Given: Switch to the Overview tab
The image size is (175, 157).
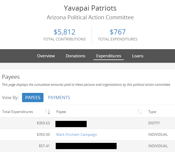Looking at the screenshot, I should tap(46, 56).
